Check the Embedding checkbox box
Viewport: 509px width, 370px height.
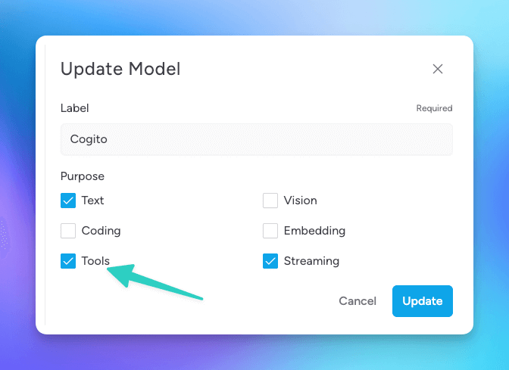coord(270,231)
